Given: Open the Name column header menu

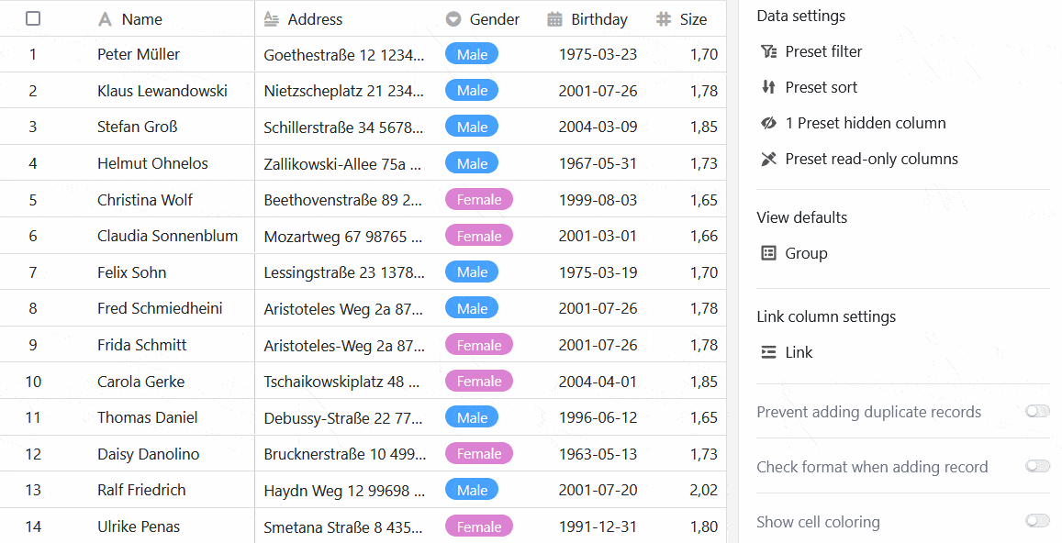Looking at the screenshot, I should tap(141, 19).
